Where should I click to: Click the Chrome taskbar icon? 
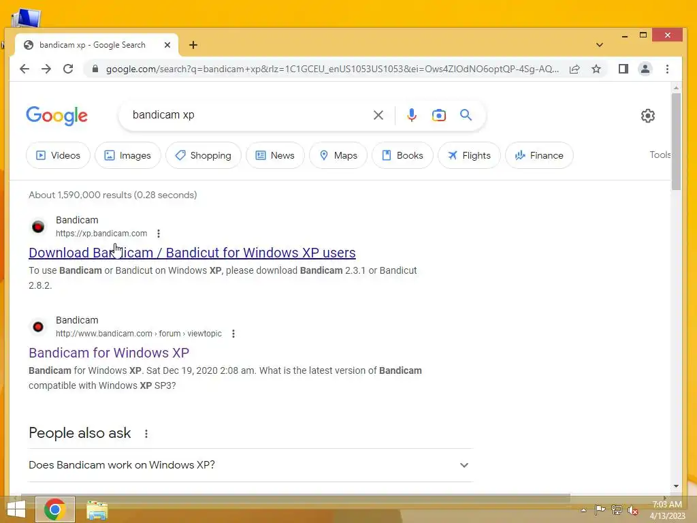[55, 509]
